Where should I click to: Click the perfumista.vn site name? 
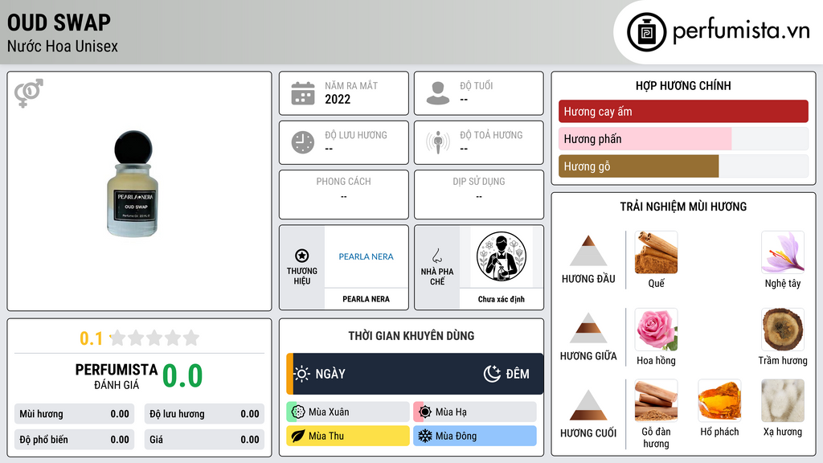click(x=741, y=31)
